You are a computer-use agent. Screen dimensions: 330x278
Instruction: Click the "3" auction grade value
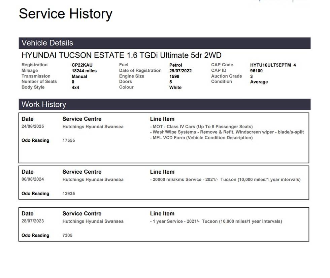[252, 76]
